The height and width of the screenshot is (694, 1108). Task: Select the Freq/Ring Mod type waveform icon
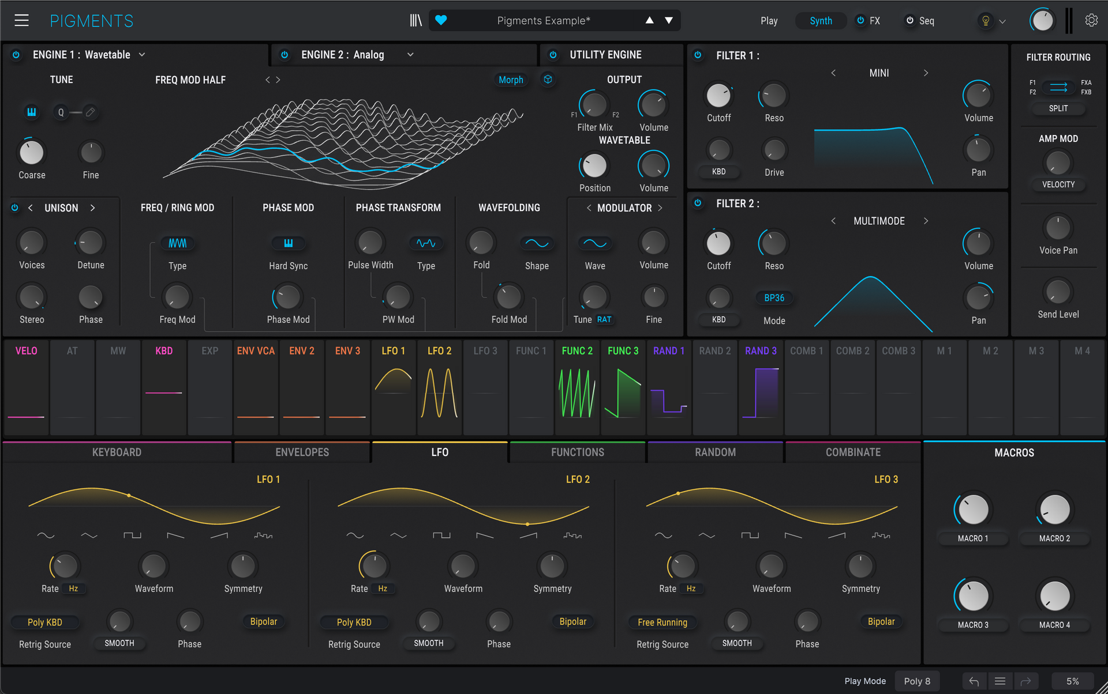tap(177, 243)
